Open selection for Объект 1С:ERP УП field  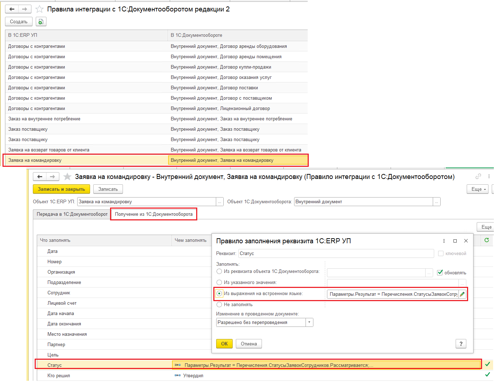coord(220,202)
